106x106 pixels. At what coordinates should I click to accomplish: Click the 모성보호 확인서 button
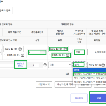[x=21, y=65]
